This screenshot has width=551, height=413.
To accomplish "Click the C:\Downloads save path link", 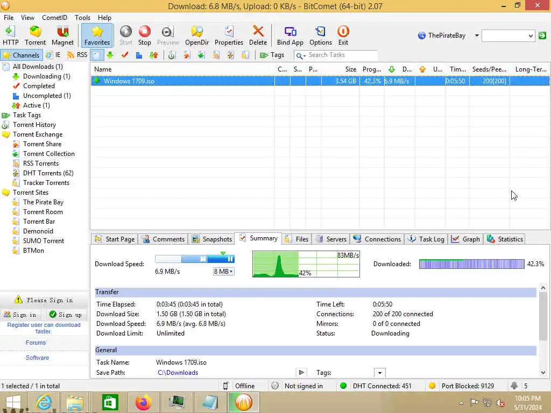I will pyautogui.click(x=178, y=373).
